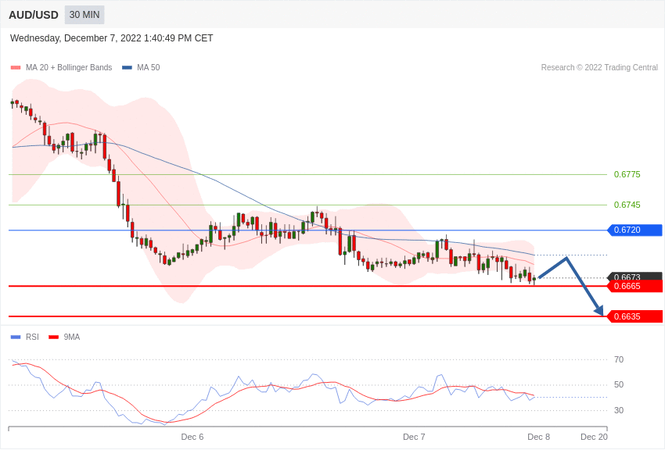Click the Dec 20 date axis label
Screen dimensions: 665x450
coord(594,437)
